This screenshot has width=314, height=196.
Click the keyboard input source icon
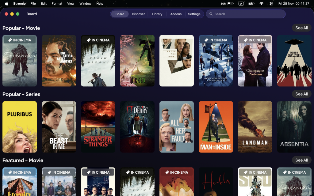tap(241, 4)
